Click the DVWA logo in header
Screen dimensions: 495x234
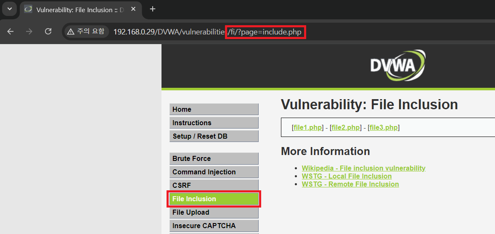click(x=397, y=66)
